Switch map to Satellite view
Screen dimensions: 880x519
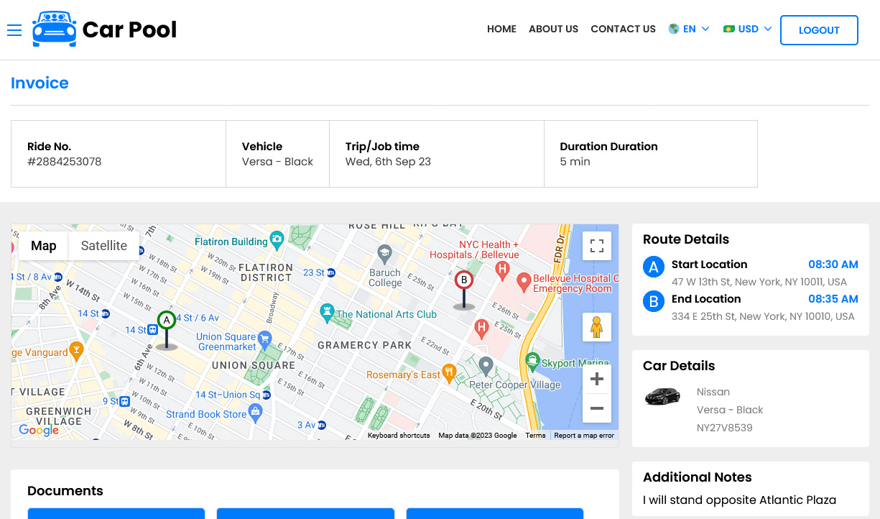(104, 246)
